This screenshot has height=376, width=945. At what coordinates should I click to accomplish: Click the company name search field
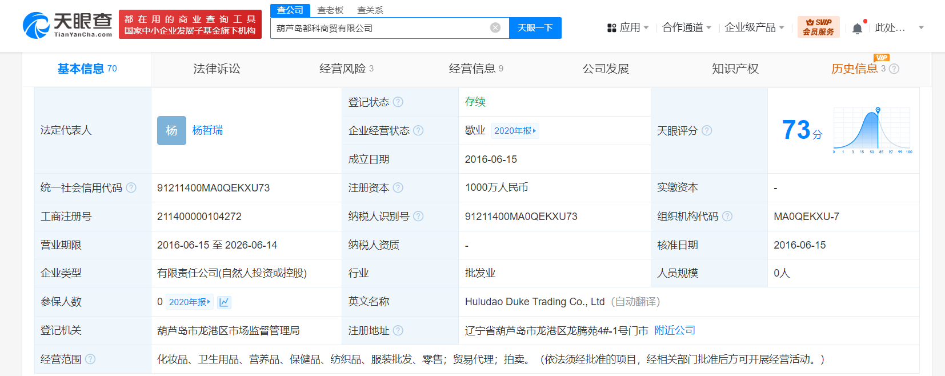point(380,27)
